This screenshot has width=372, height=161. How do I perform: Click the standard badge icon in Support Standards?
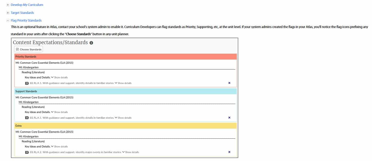click(x=27, y=118)
